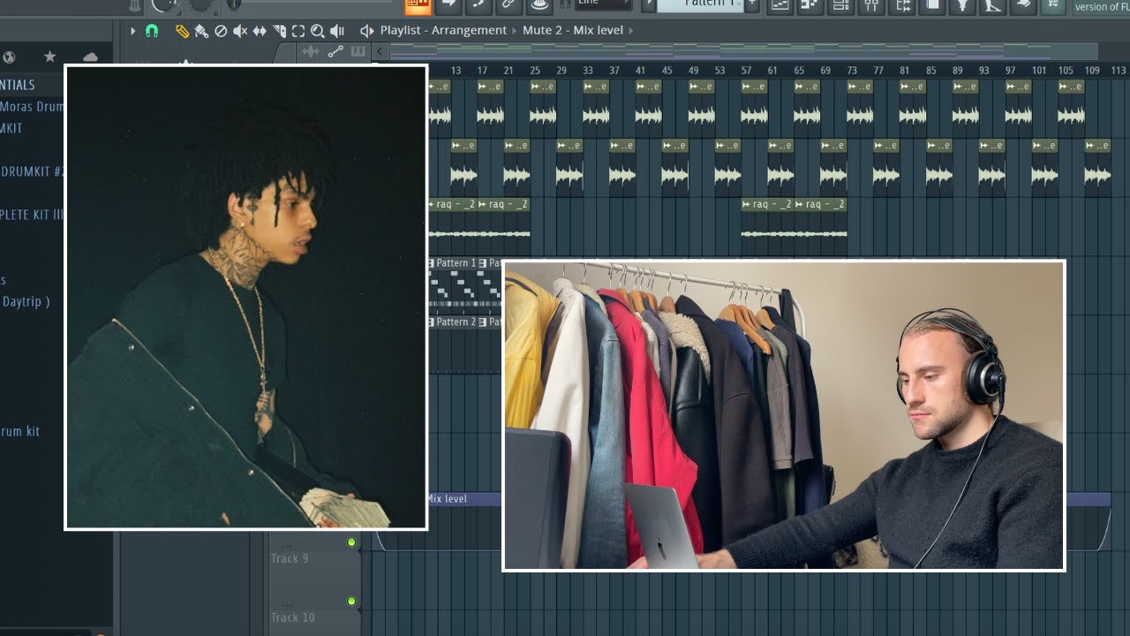Expand arrow after Mix level breadcrumb
This screenshot has height=636, width=1130.
point(630,30)
